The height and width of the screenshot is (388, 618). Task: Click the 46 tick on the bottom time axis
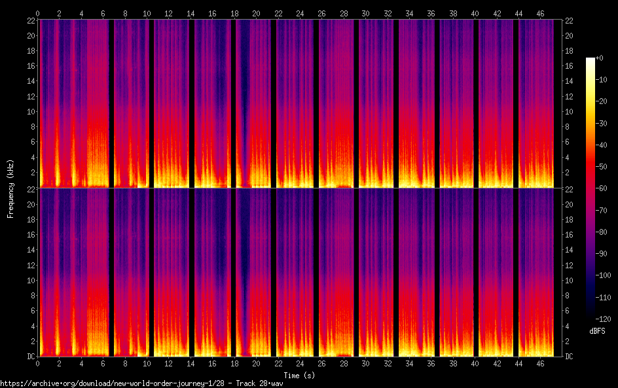(540, 362)
